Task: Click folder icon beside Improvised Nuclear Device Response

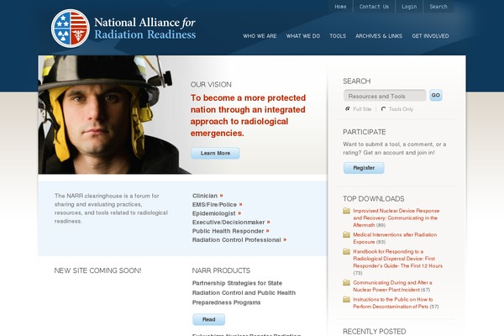Action: click(346, 211)
